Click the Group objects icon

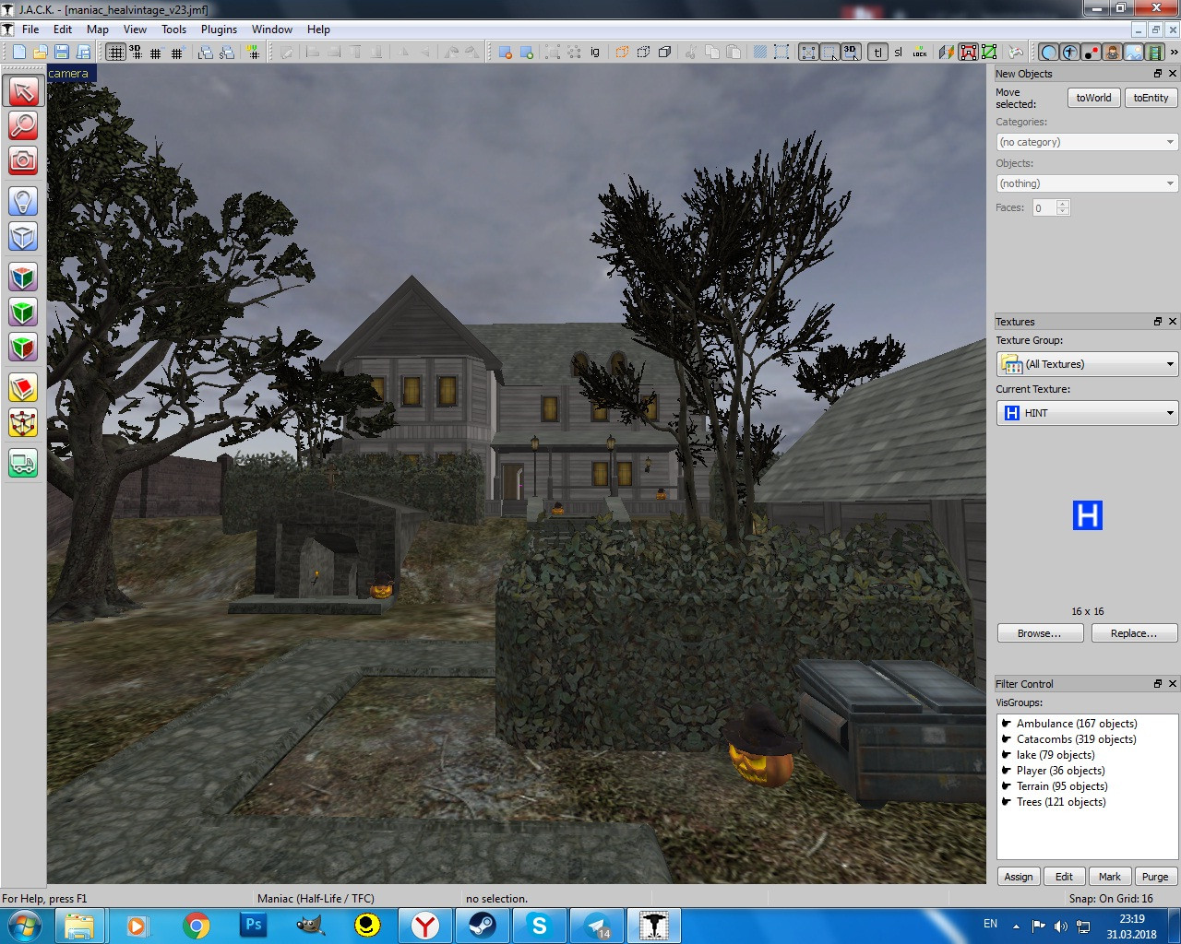point(552,52)
